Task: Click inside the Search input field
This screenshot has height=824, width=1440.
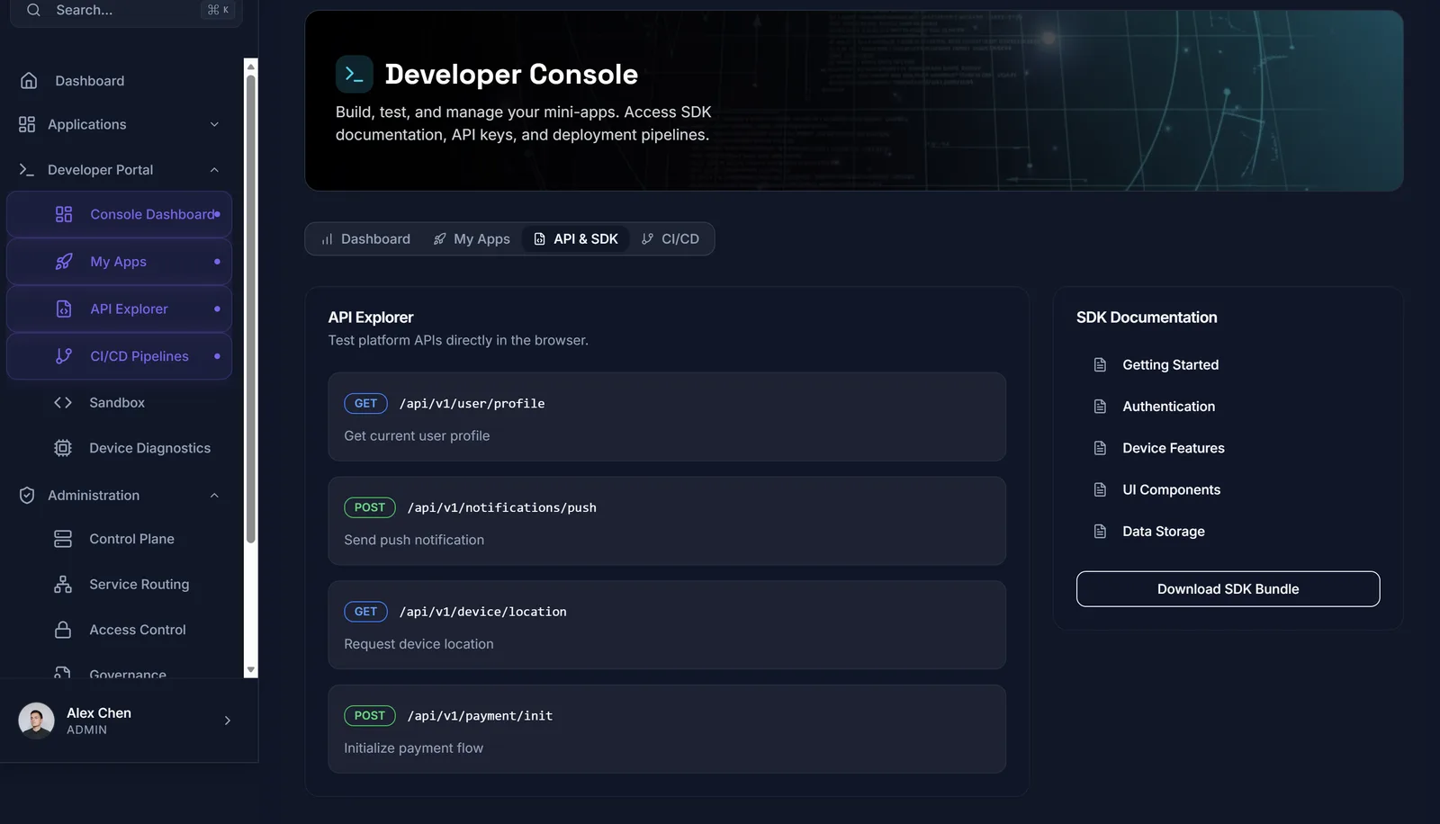Action: click(126, 10)
